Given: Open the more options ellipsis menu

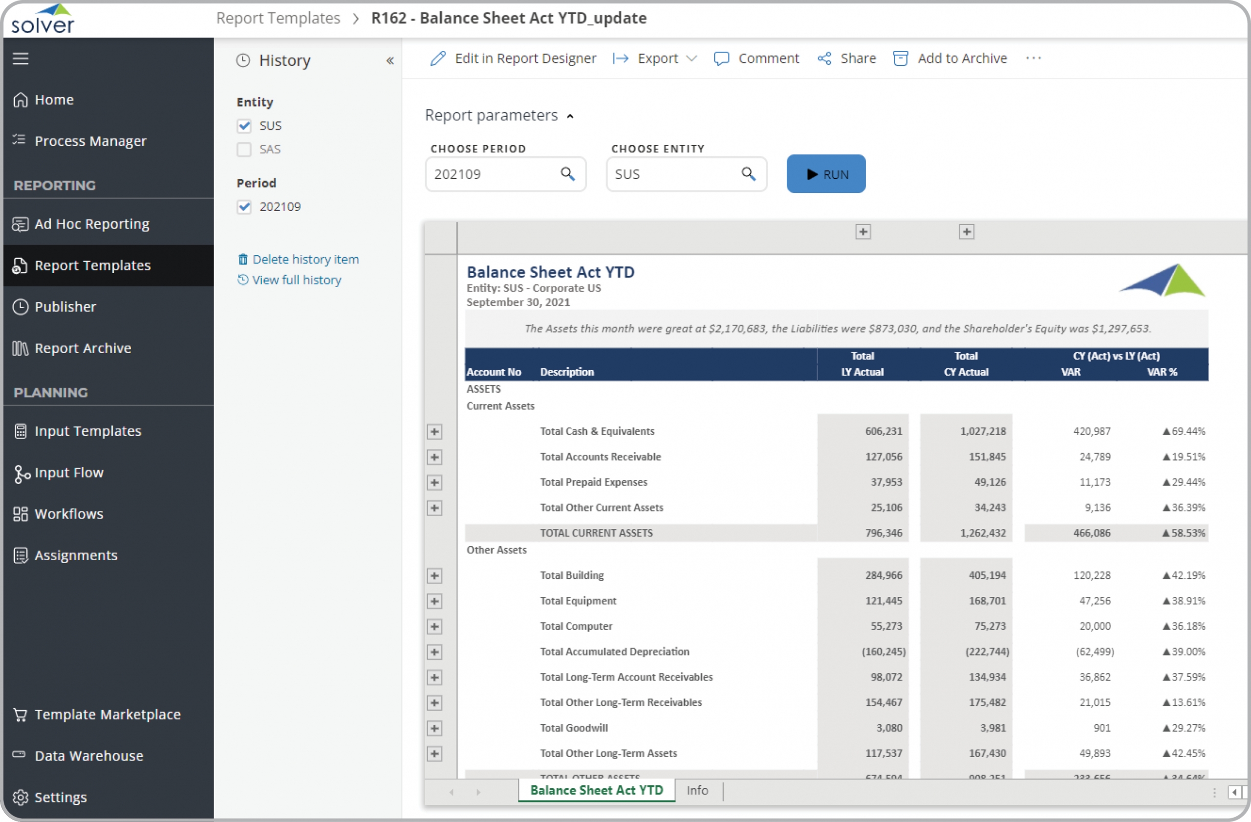Looking at the screenshot, I should coord(1033,58).
